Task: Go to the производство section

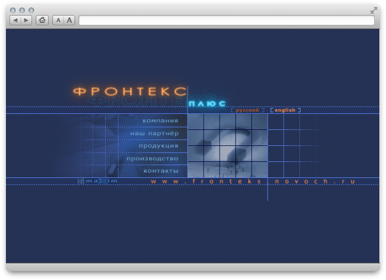Action: 153,158
